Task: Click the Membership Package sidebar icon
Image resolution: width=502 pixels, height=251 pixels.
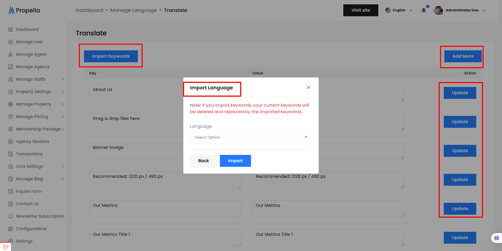Action: point(11,129)
